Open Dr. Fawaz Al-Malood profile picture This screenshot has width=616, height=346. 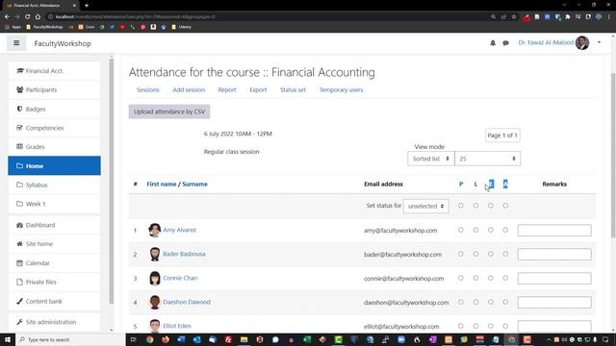pyautogui.click(x=582, y=42)
